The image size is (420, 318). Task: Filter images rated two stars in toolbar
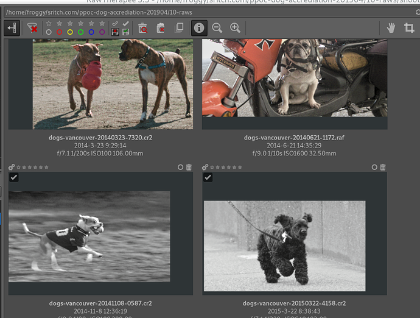tap(70, 24)
